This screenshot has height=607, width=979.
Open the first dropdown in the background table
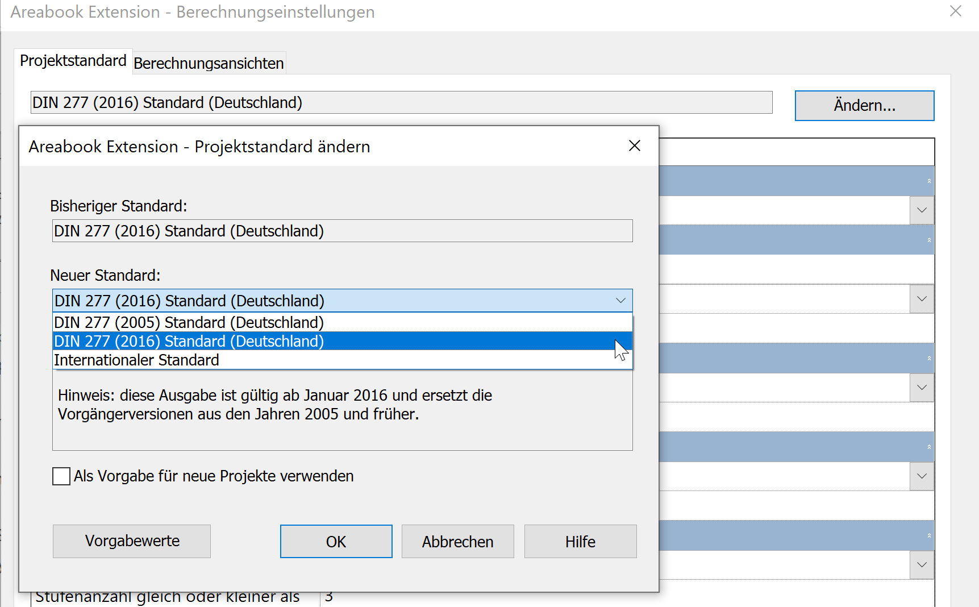[x=921, y=210]
